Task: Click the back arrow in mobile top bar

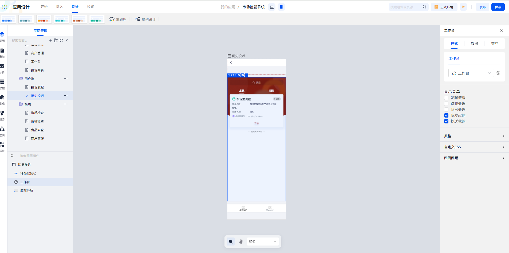Action: [x=231, y=63]
